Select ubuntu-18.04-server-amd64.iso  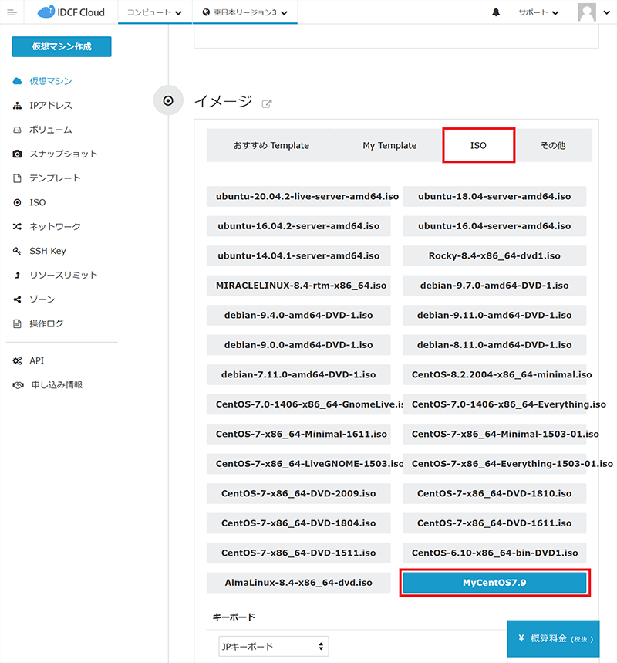494,196
